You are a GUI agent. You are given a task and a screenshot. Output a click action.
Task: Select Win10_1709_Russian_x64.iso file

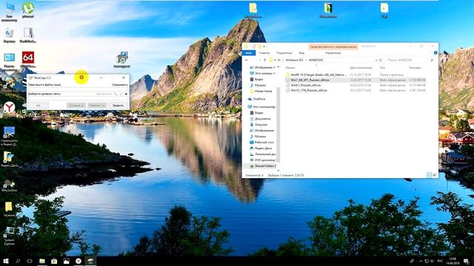[355, 90]
